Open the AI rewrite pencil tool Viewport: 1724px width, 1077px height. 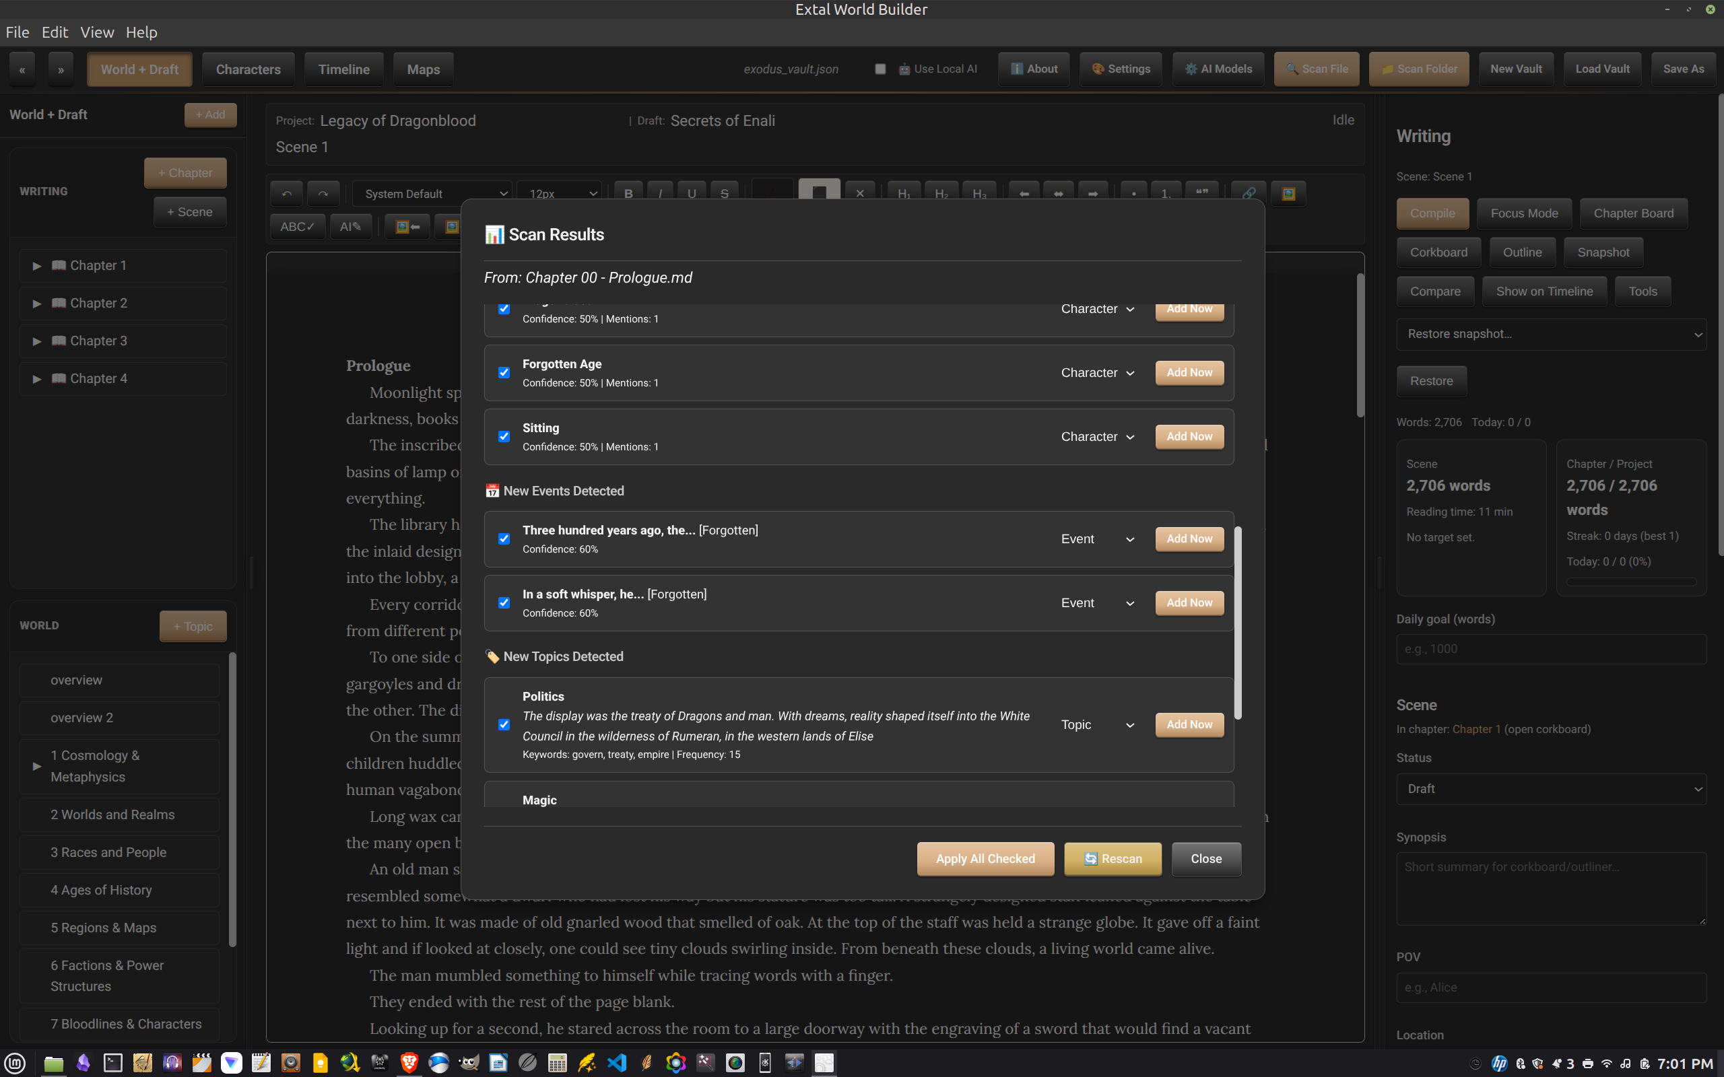click(350, 227)
